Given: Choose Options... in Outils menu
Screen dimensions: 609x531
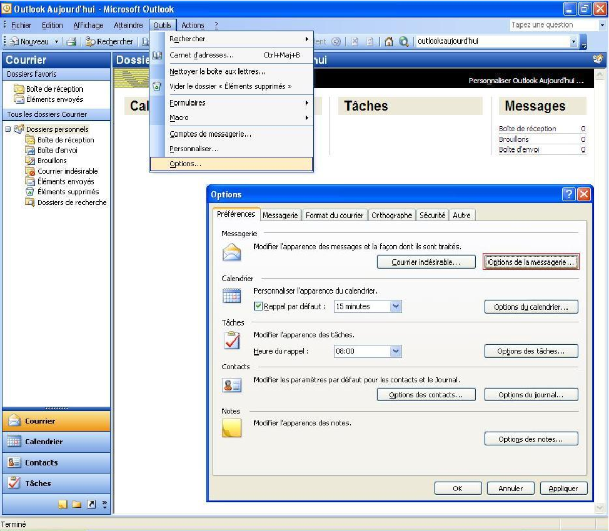Looking at the screenshot, I should tap(231, 164).
